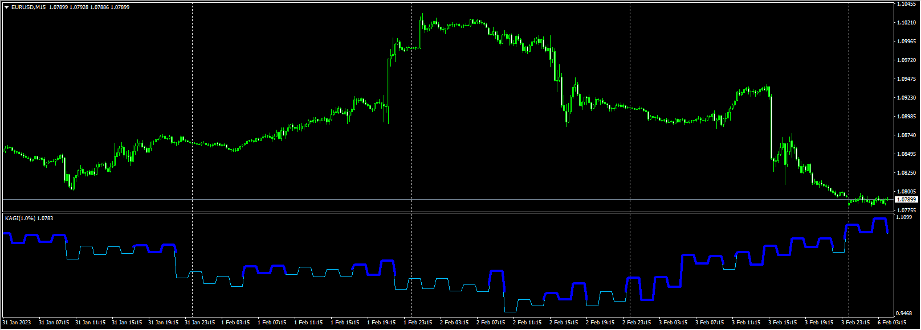Click price scale value 1.09475
The width and height of the screenshot is (921, 330).
(906, 79)
